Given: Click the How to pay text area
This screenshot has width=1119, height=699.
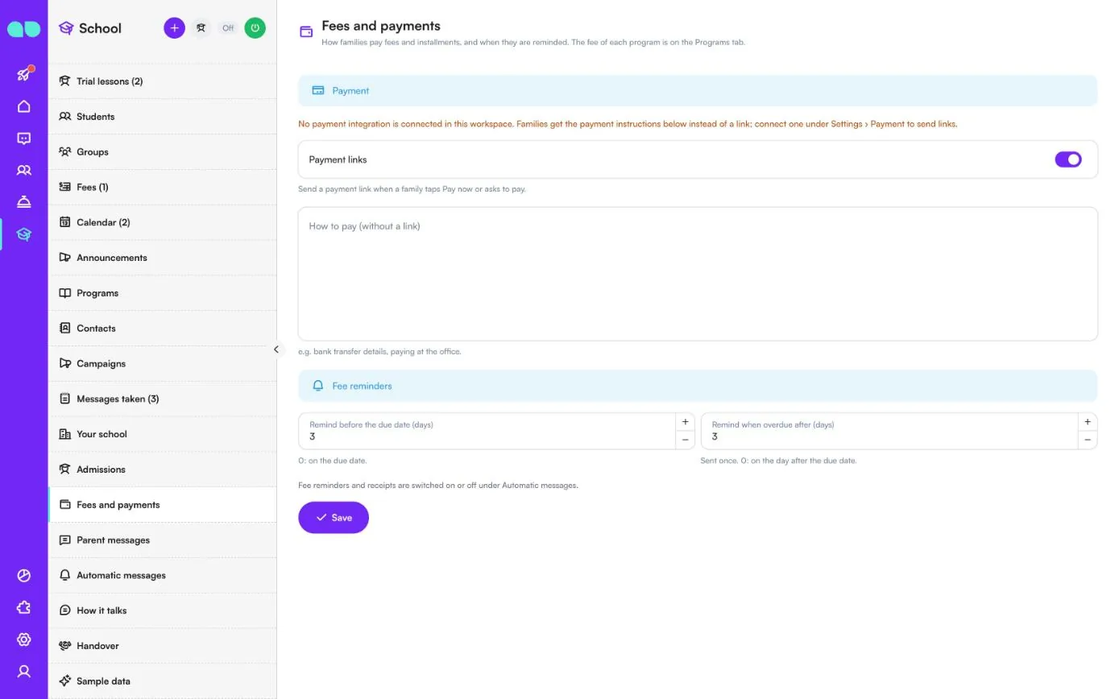Looking at the screenshot, I should (x=698, y=274).
